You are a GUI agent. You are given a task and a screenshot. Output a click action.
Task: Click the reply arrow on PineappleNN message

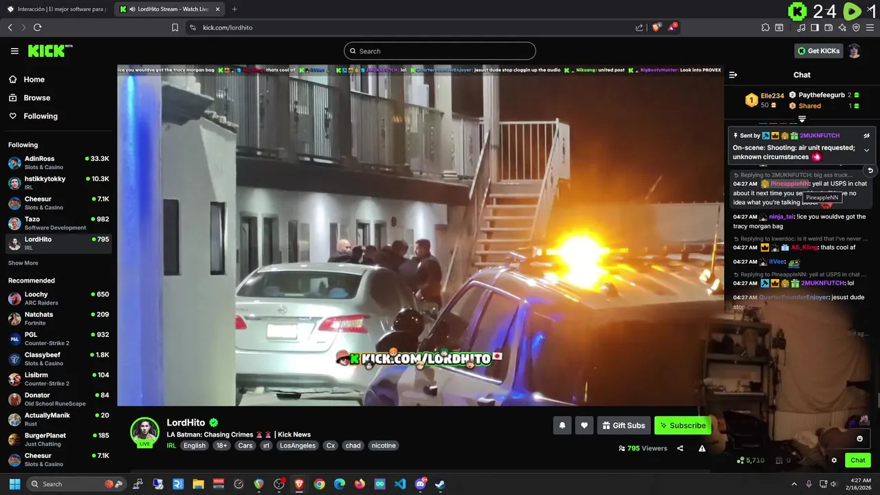pyautogui.click(x=870, y=170)
